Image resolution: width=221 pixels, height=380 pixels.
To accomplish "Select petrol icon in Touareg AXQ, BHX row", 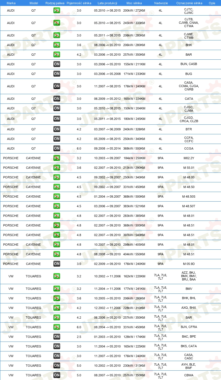I will tap(57, 308).
